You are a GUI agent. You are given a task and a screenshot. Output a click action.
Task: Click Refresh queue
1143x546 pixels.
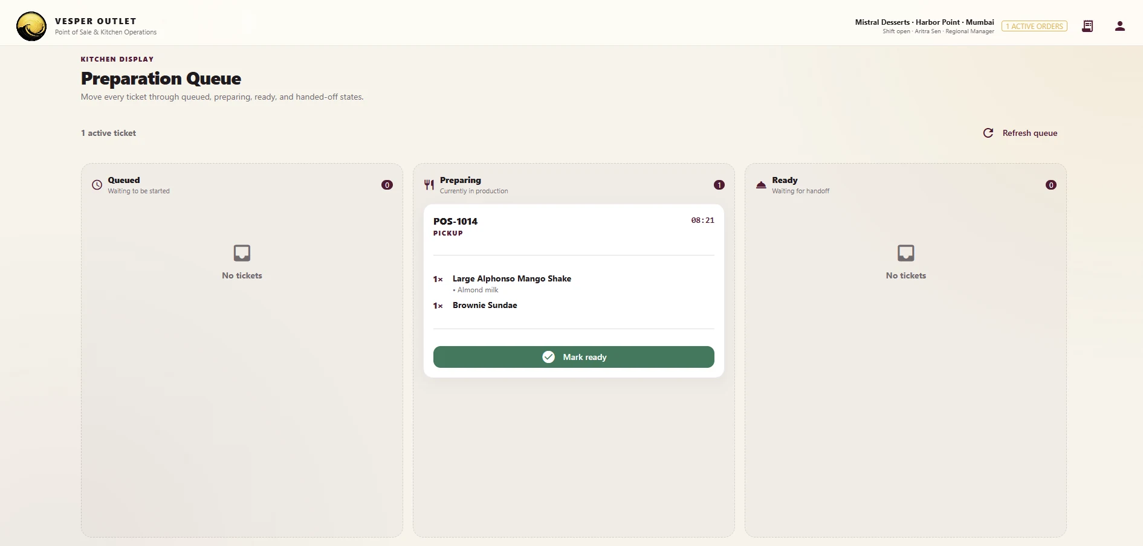[1020, 133]
